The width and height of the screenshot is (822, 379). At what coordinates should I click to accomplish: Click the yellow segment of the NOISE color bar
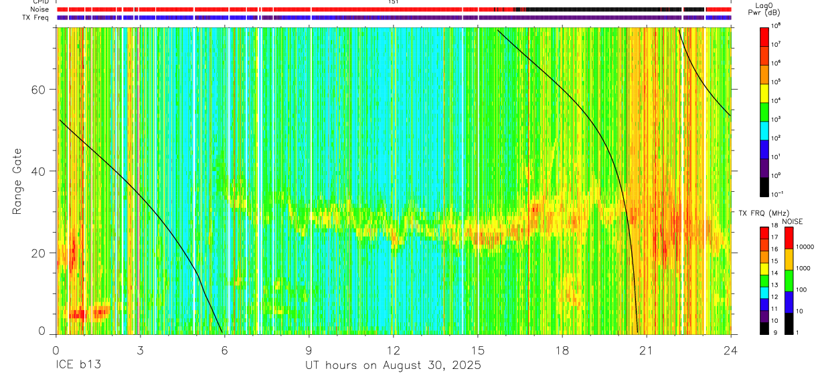pos(790,259)
